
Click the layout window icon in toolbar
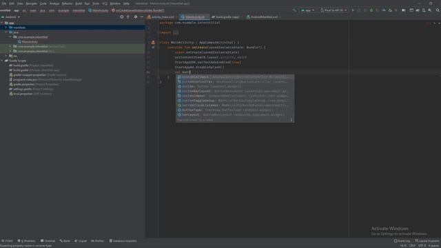411,10
